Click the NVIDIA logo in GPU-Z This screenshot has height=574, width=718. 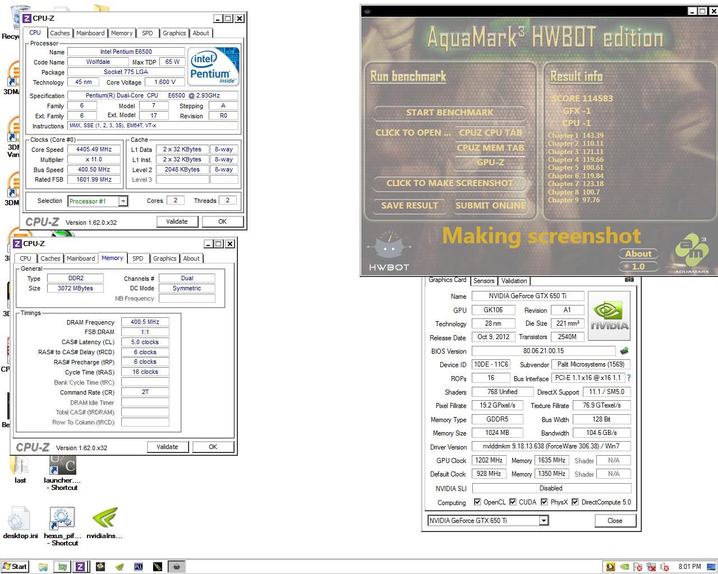point(609,316)
